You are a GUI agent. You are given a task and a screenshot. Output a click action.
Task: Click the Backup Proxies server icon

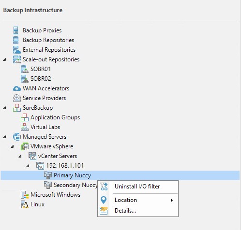[x=15, y=30]
